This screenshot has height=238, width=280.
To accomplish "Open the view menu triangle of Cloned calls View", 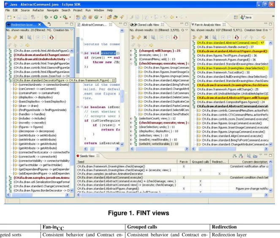I will (187, 30).
